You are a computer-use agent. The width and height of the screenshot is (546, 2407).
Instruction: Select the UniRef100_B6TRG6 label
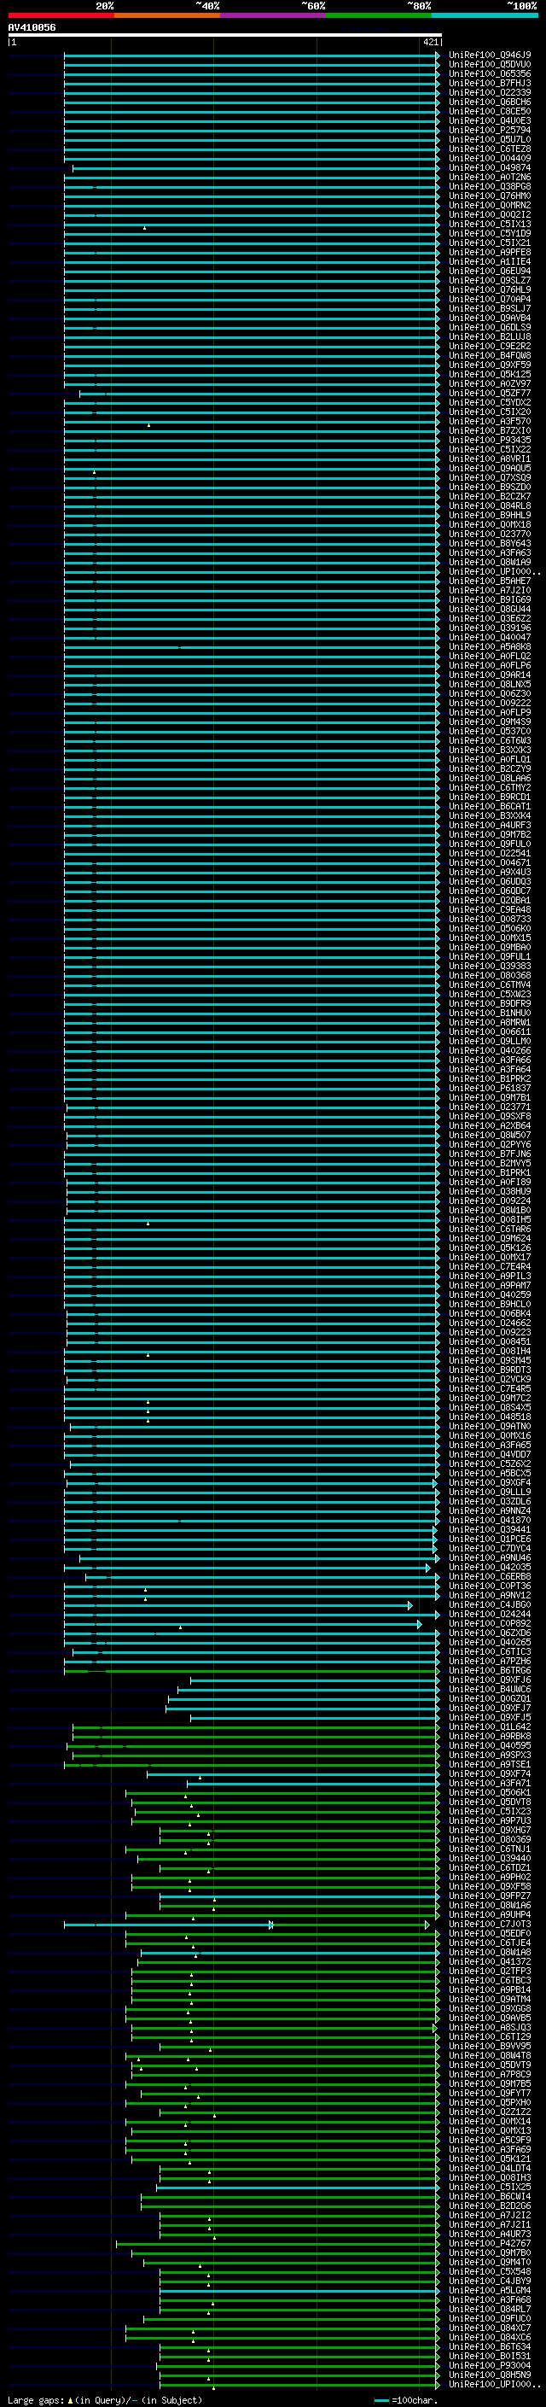coord(489,1671)
